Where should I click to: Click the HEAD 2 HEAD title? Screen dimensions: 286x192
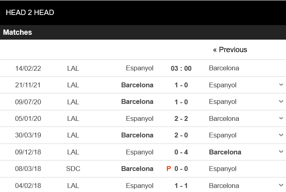(x=30, y=13)
